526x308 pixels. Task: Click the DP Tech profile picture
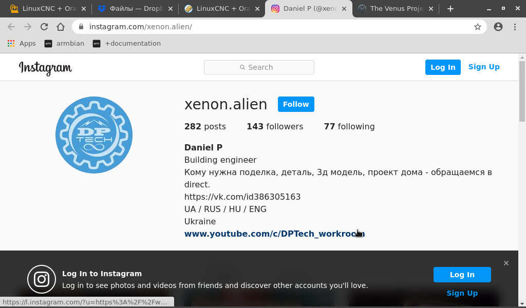coord(94,135)
